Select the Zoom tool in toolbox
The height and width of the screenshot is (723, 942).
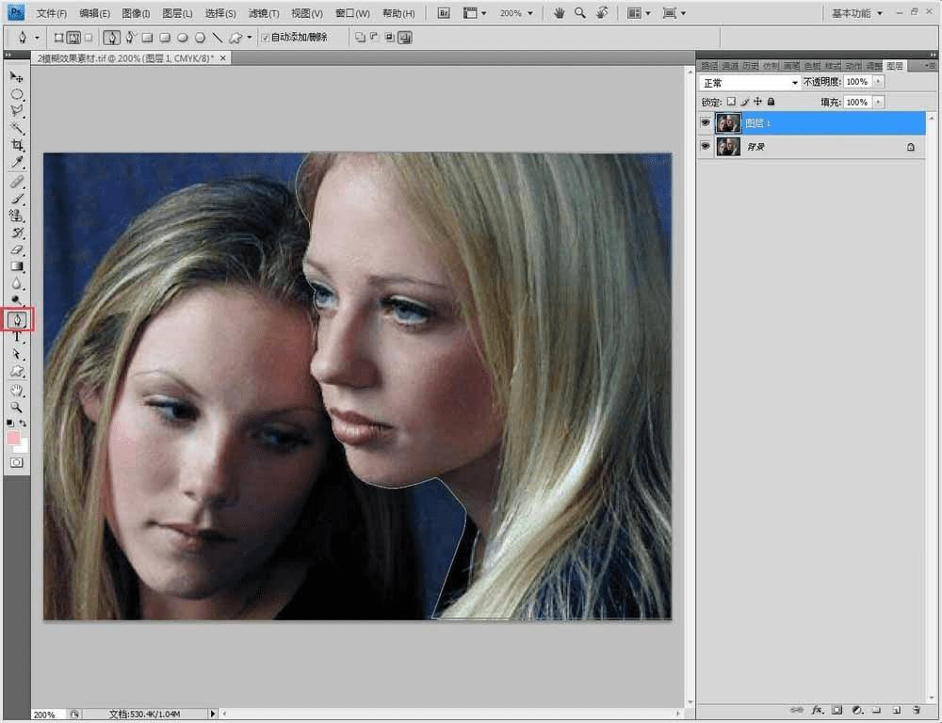[16, 407]
